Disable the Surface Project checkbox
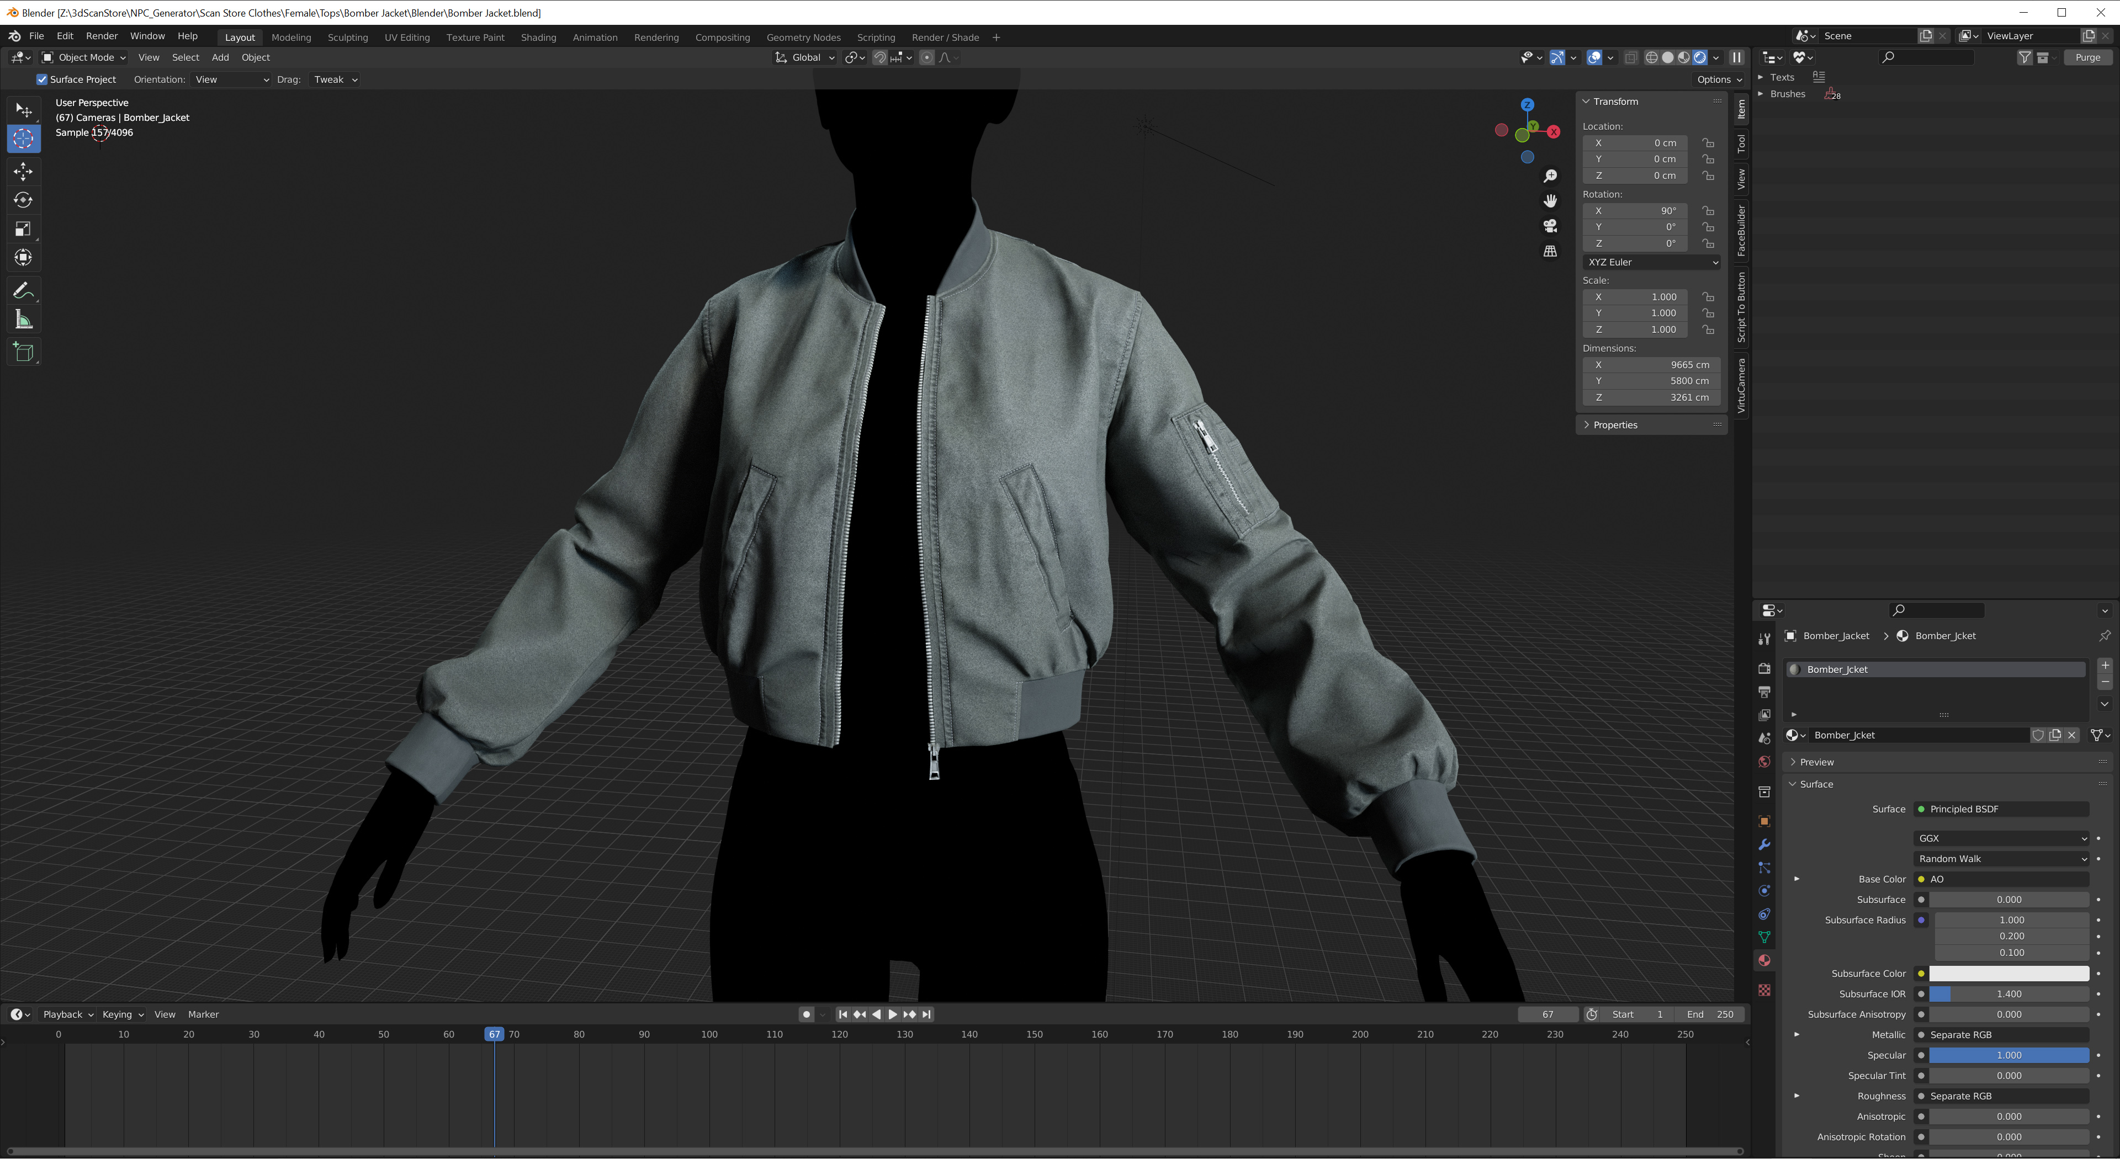 coord(42,79)
